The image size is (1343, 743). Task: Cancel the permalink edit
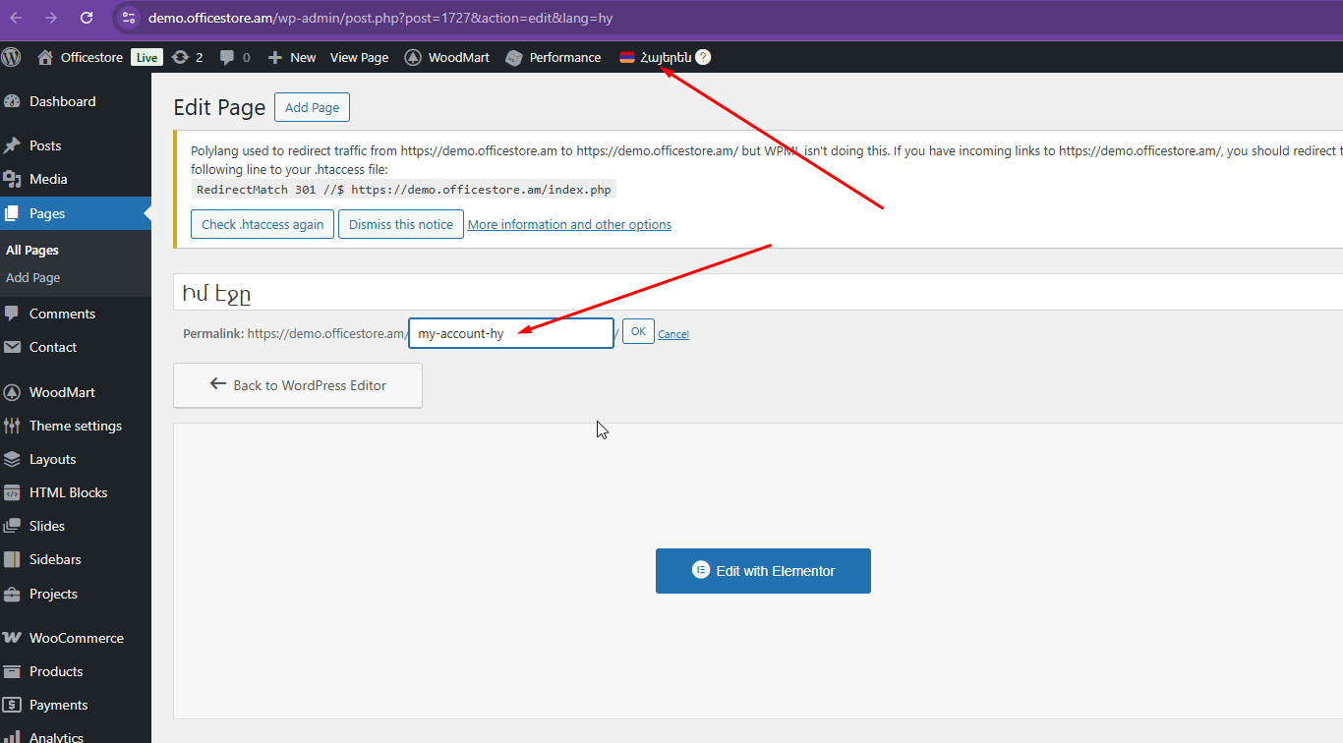[x=673, y=334]
